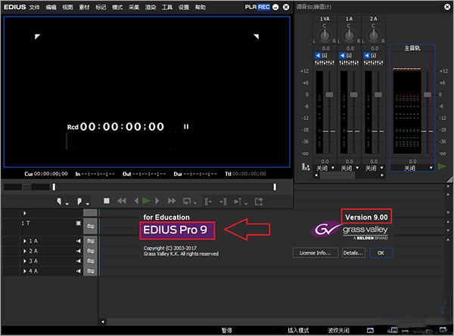Open the 文件 (File) menu
Screen dimensions: 454x336
pos(35,8)
